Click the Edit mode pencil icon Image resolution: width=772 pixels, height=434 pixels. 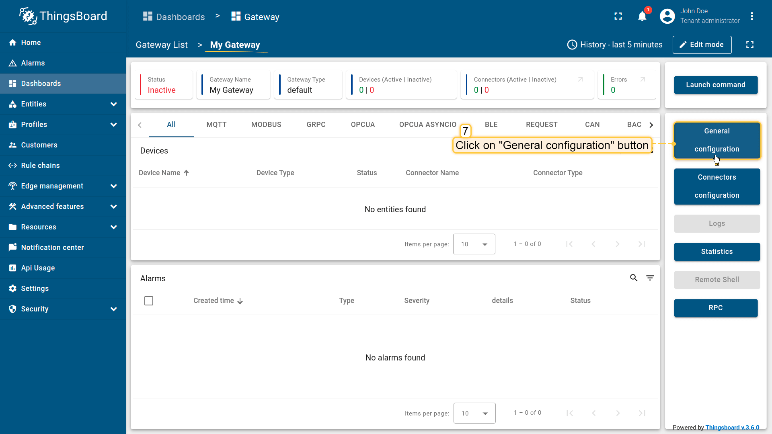684,45
